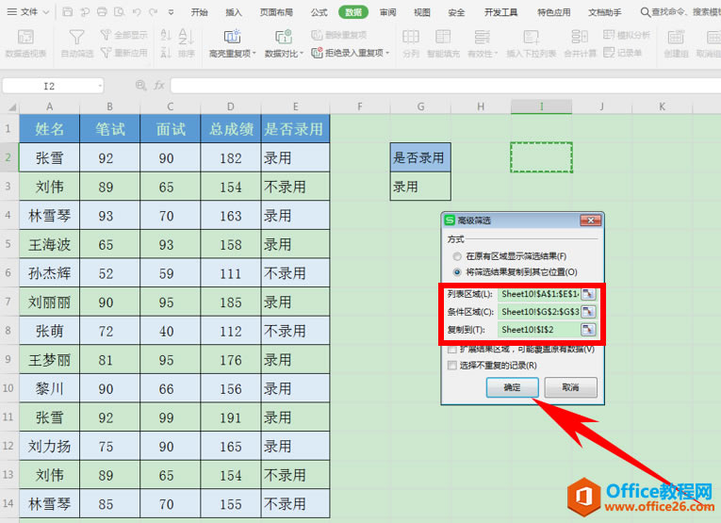
Task: Click the 复制到 range input field
Action: click(x=539, y=330)
